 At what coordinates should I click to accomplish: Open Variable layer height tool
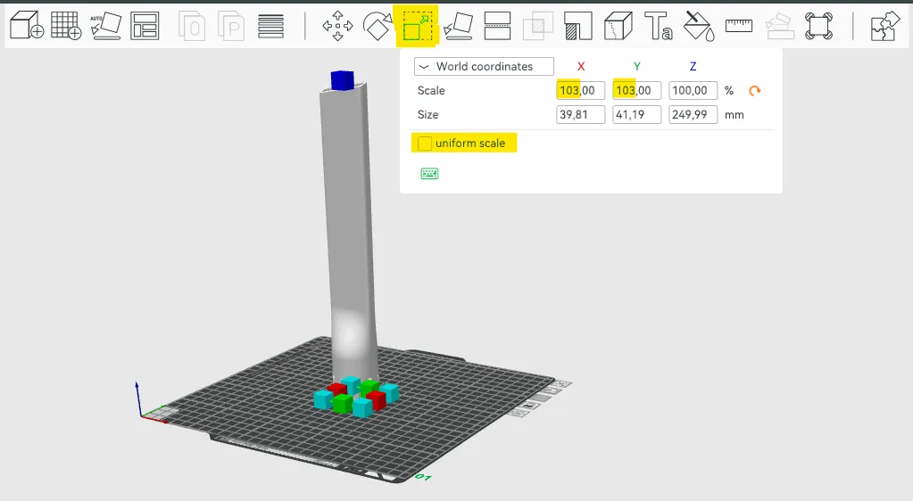(270, 26)
